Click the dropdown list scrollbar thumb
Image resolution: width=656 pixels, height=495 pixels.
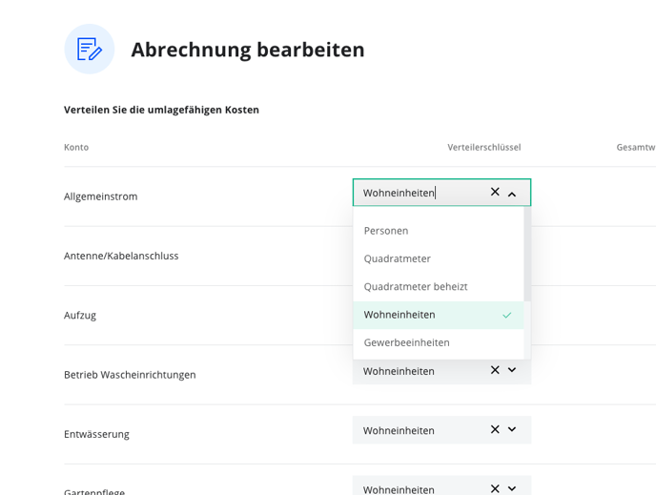point(527,254)
